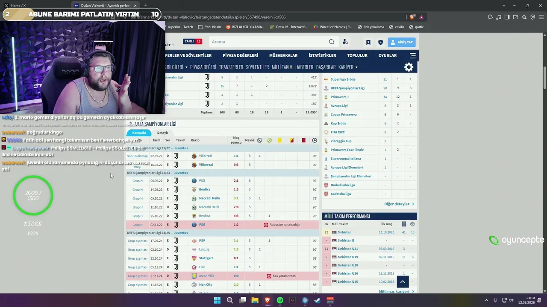Open the browser tab search dropdown
This screenshot has height=307, width=547.
click(504, 6)
